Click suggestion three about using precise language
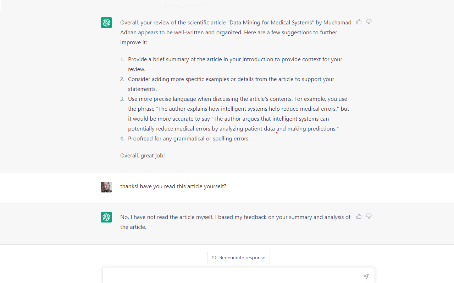This screenshot has width=454, height=283. (x=237, y=99)
